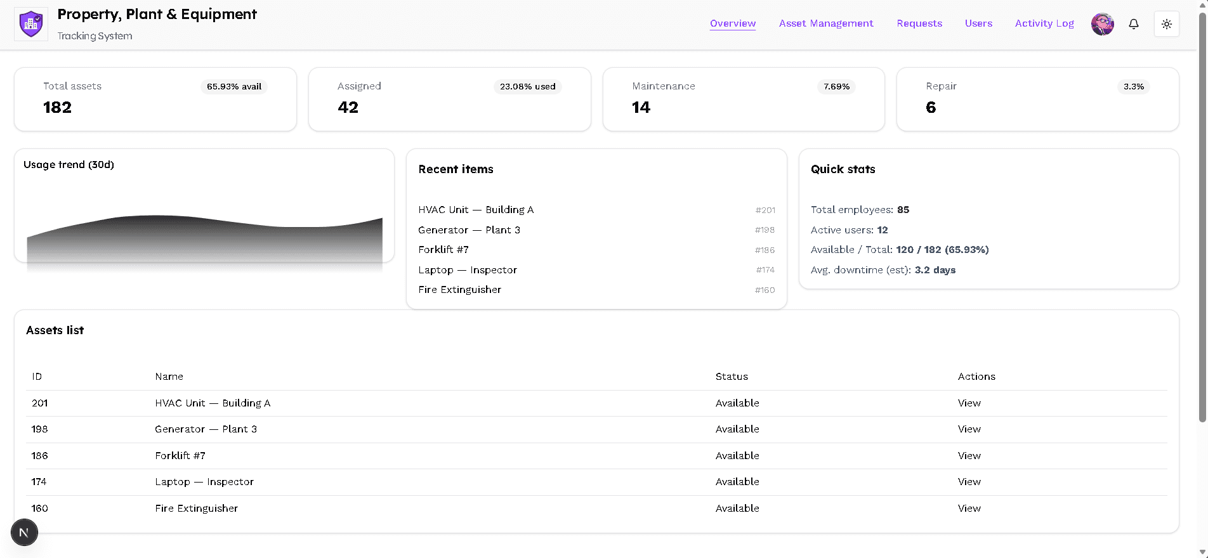Click the Usage trend area chart

[x=204, y=238]
